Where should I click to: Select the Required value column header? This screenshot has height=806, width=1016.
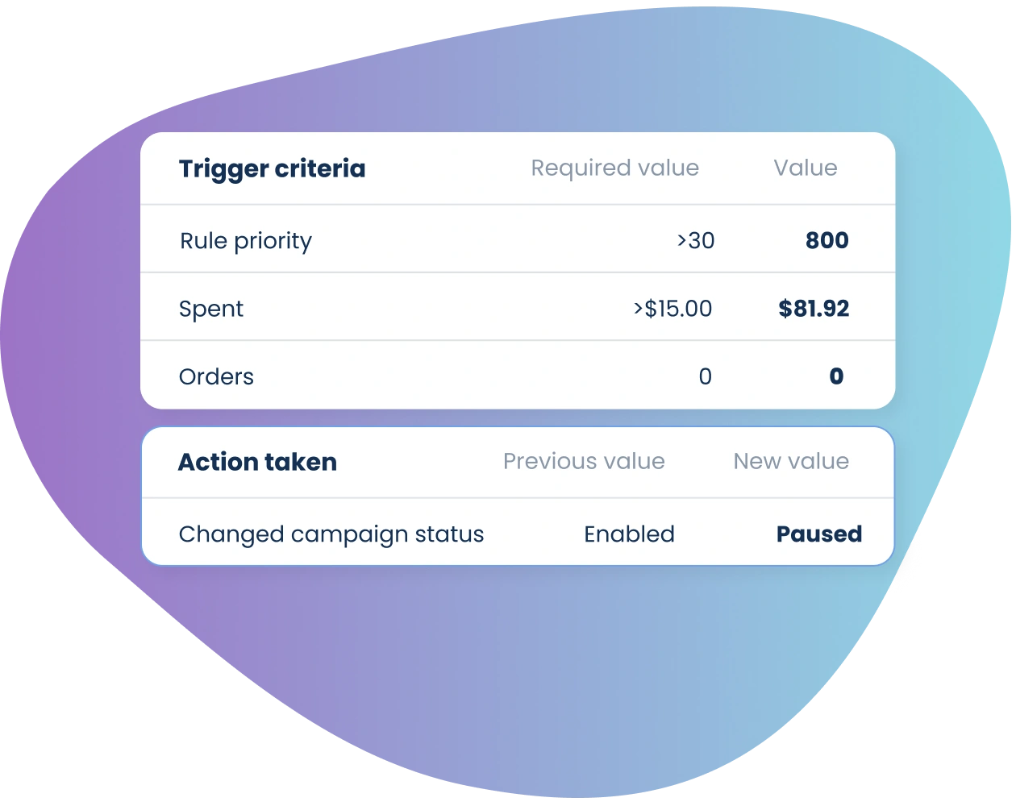[x=614, y=168]
